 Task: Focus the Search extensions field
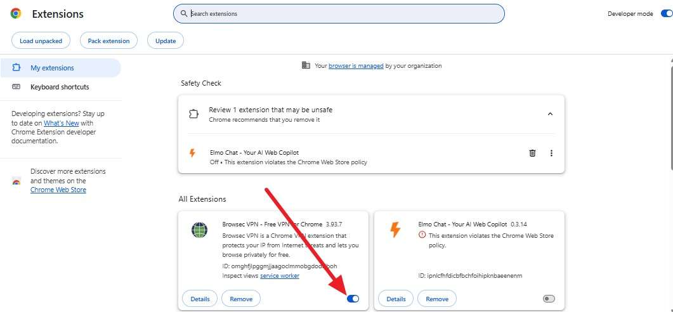coord(339,14)
